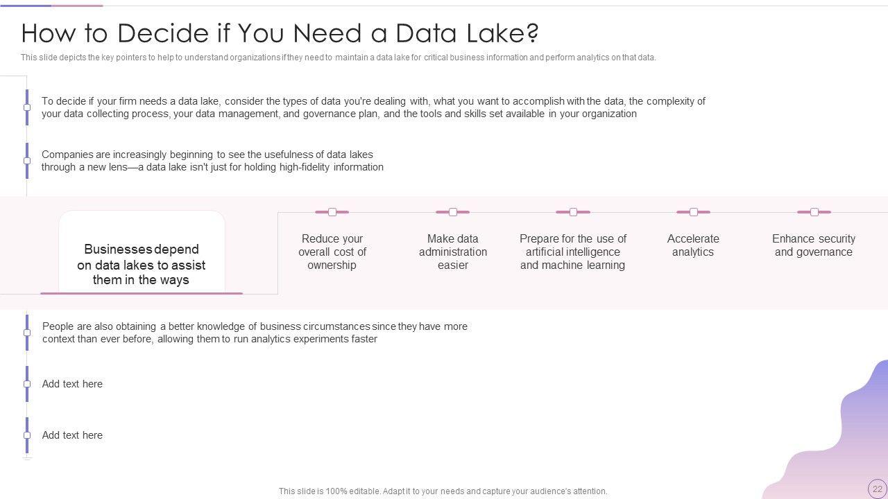
Task: Select the bullet marker beside first Add text here
Action: pos(27,384)
